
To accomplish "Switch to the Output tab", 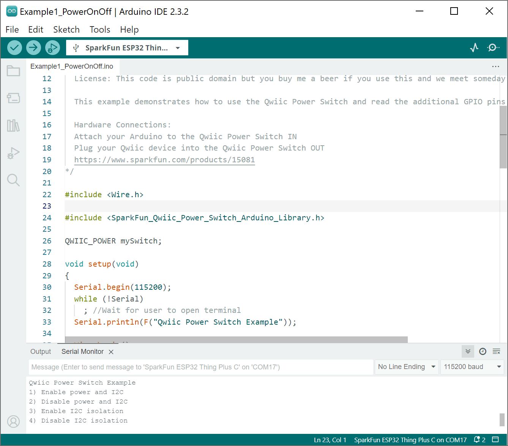I will [x=41, y=352].
